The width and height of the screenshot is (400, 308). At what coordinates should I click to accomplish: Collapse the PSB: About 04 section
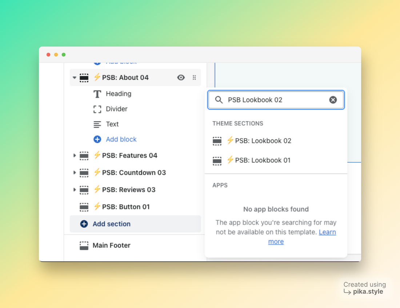pyautogui.click(x=74, y=77)
